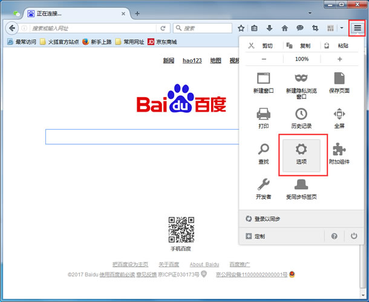Screen dimensions: 369x302
Task: Click the chat bubble toolbar icon
Action: pyautogui.click(x=300, y=29)
